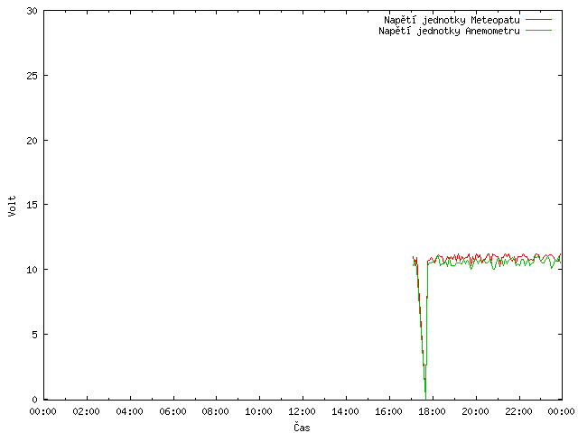Click the x-axis time label 22:00
The height and width of the screenshot is (433, 578).
(x=518, y=411)
